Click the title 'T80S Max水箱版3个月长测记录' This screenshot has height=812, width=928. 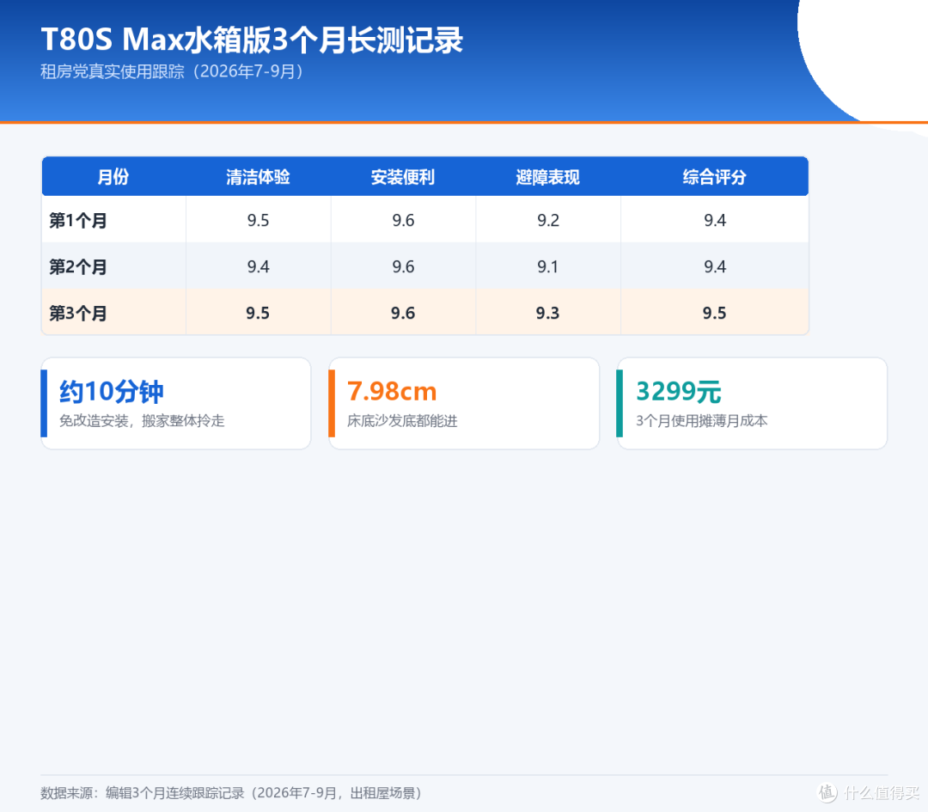252,40
